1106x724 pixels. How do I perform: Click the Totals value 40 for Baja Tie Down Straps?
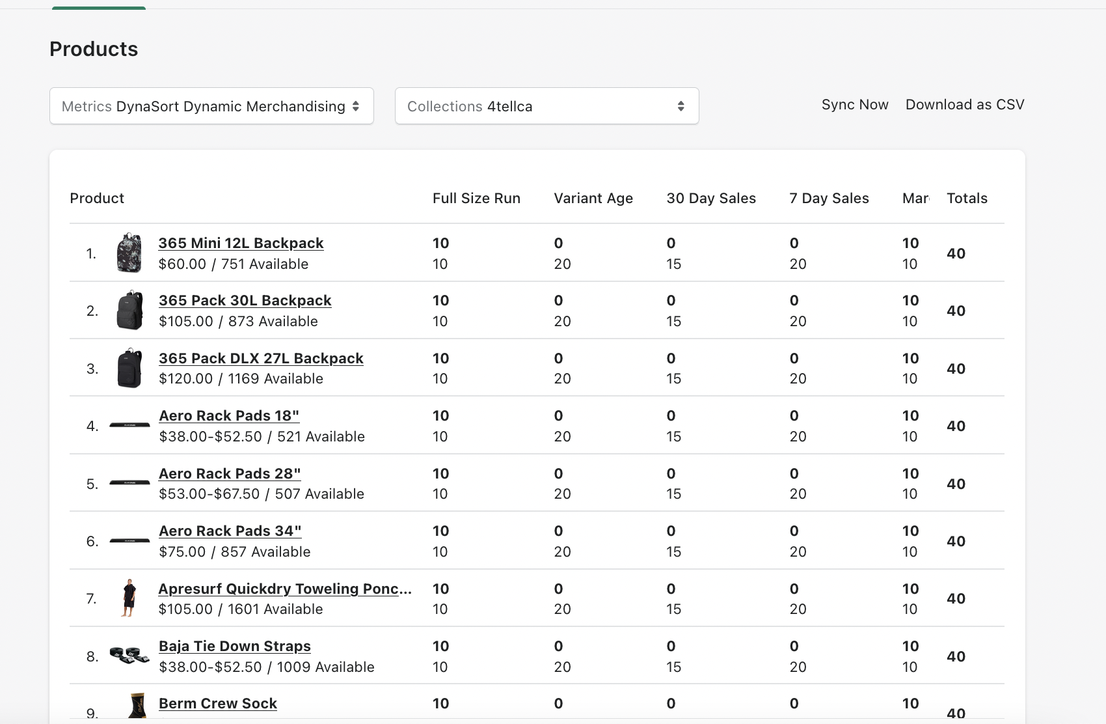(x=956, y=657)
